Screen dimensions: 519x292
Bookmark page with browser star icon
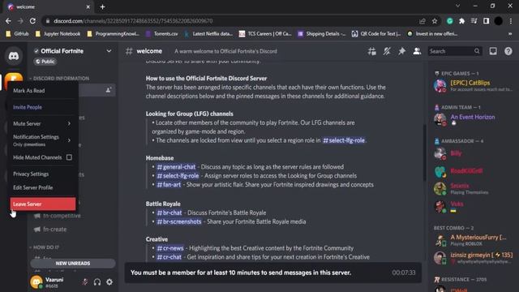pyautogui.click(x=435, y=21)
